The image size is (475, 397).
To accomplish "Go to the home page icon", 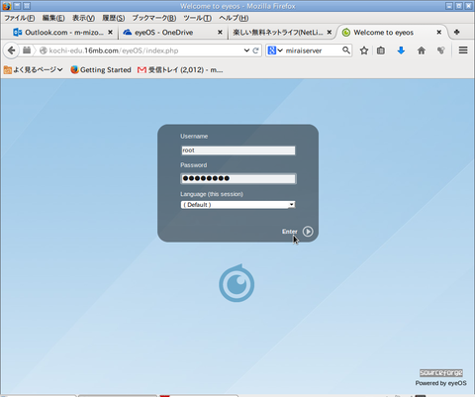I will (422, 50).
